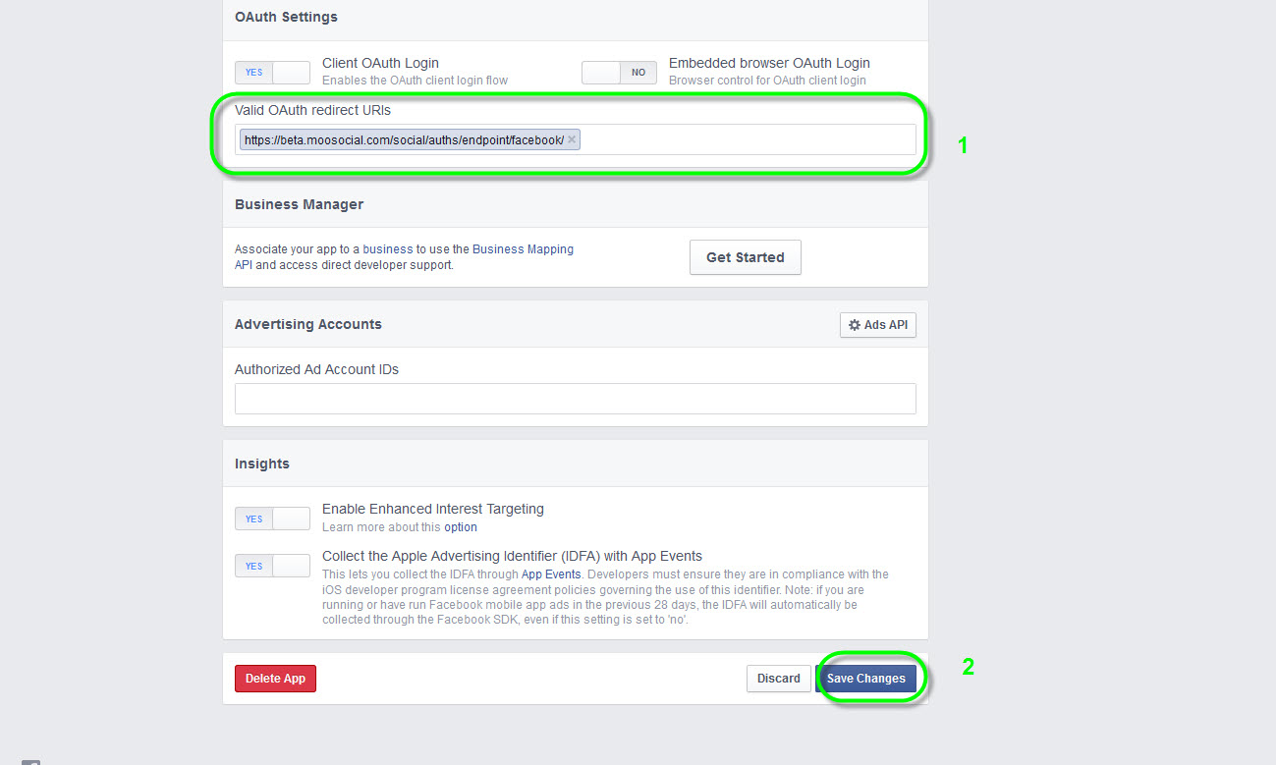Open the Business Mapping API link
This screenshot has height=765, width=1276.
523,249
